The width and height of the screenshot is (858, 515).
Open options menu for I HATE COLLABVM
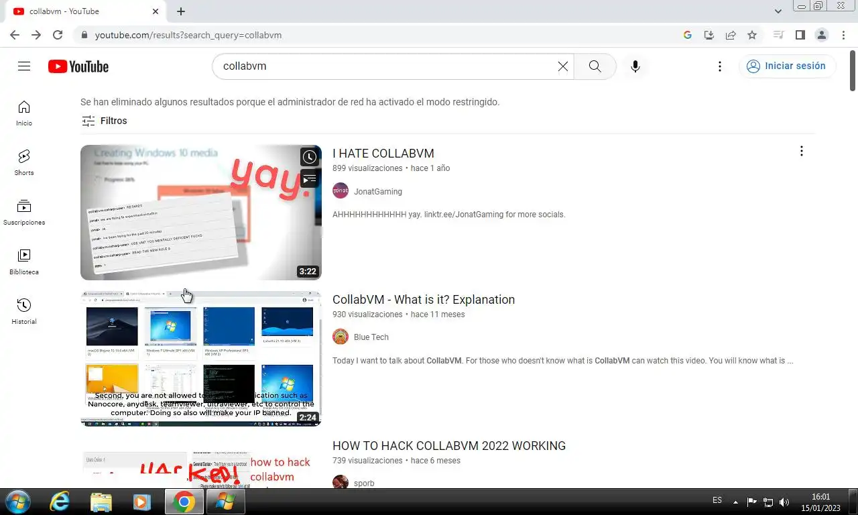[801, 152]
